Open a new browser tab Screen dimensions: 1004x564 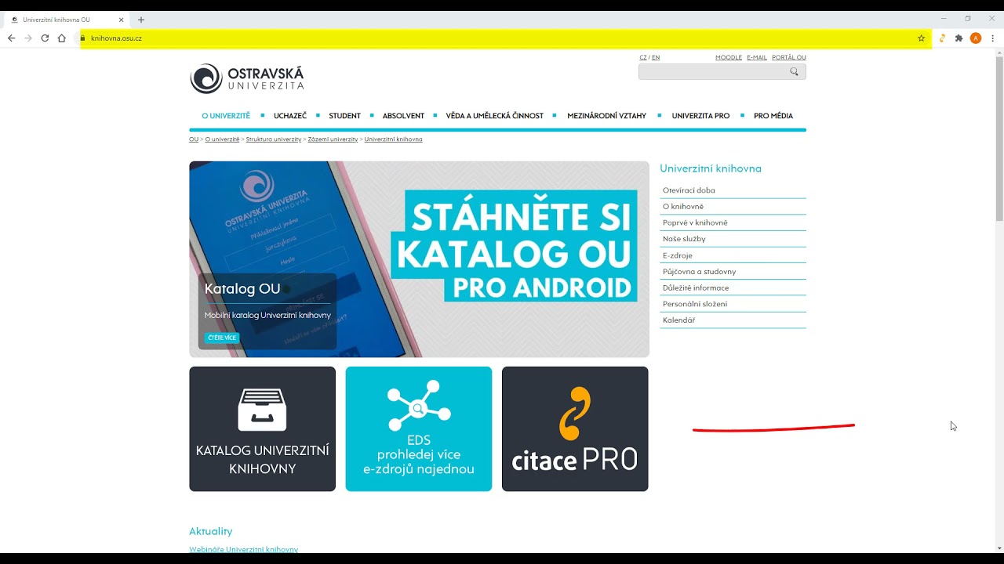point(141,20)
